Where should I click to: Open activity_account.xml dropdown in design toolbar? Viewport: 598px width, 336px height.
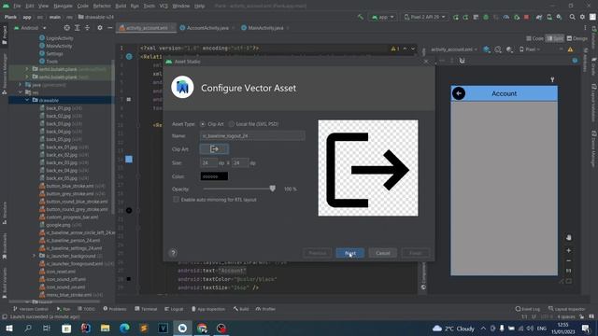point(454,49)
